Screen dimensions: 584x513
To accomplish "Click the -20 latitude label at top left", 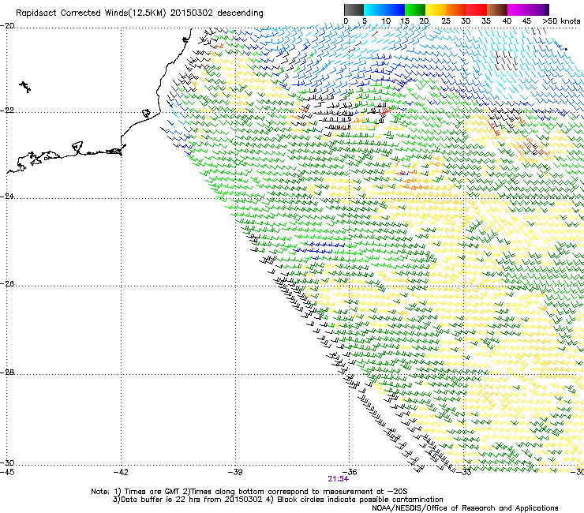I will [x=7, y=26].
